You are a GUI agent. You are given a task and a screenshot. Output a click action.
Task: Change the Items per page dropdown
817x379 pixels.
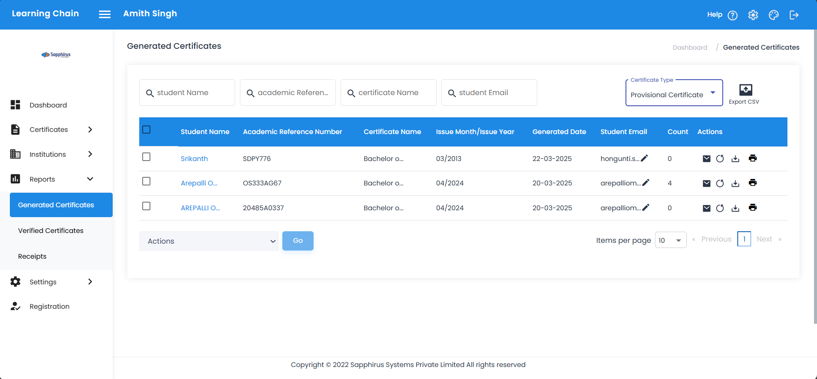[x=670, y=240]
